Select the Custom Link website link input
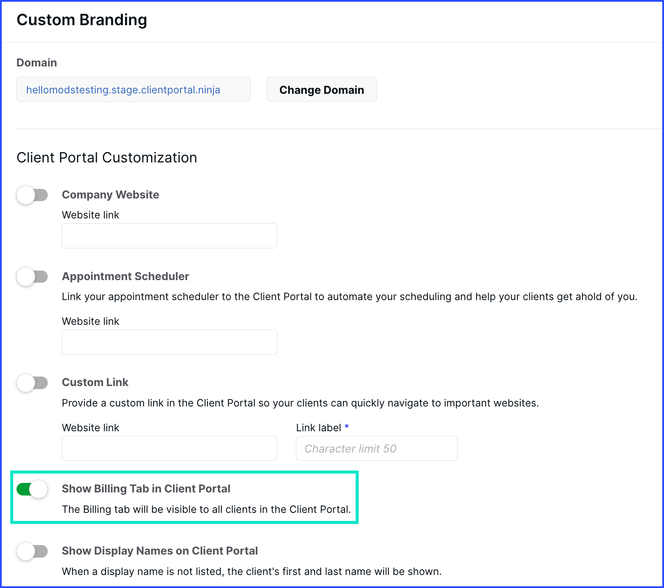 (169, 448)
